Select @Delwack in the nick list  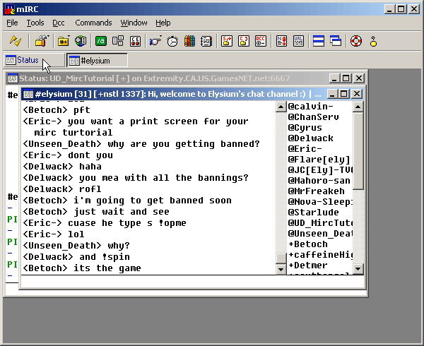310,138
